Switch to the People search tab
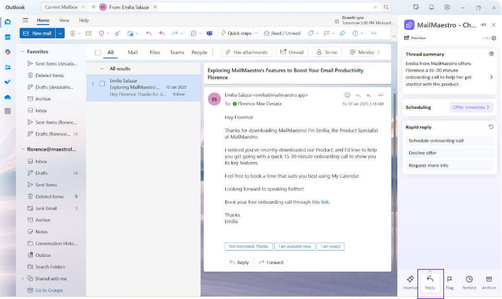Image resolution: width=502 pixels, height=299 pixels. point(199,52)
